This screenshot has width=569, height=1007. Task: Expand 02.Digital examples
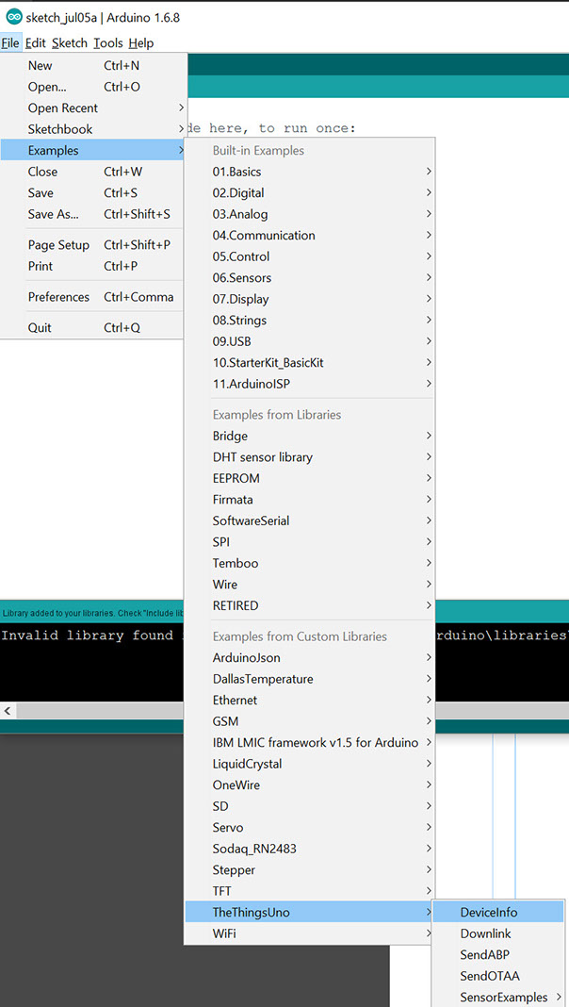coord(310,192)
